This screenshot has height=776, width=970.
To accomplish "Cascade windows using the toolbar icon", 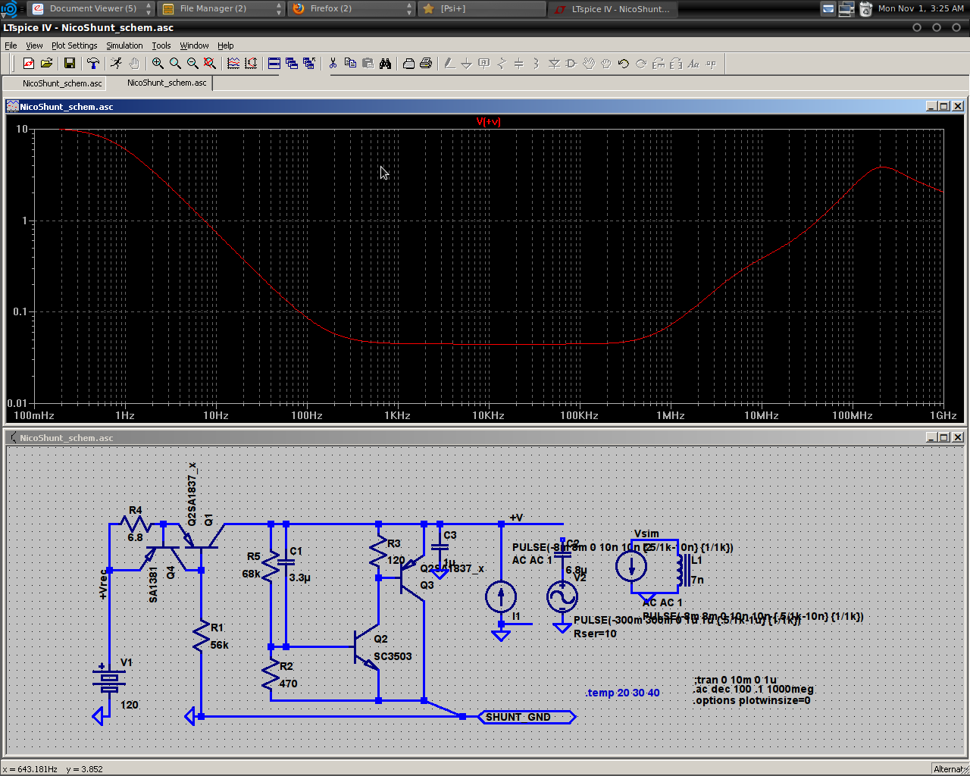I will pyautogui.click(x=292, y=64).
